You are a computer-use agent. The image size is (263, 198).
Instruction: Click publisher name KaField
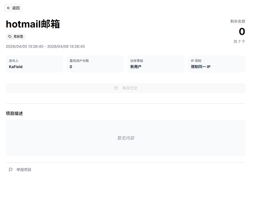click(15, 67)
